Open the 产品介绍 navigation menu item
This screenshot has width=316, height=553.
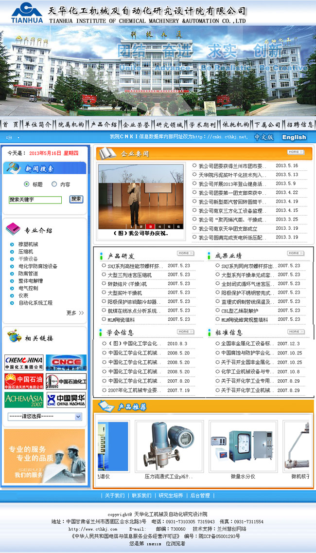click(104, 125)
